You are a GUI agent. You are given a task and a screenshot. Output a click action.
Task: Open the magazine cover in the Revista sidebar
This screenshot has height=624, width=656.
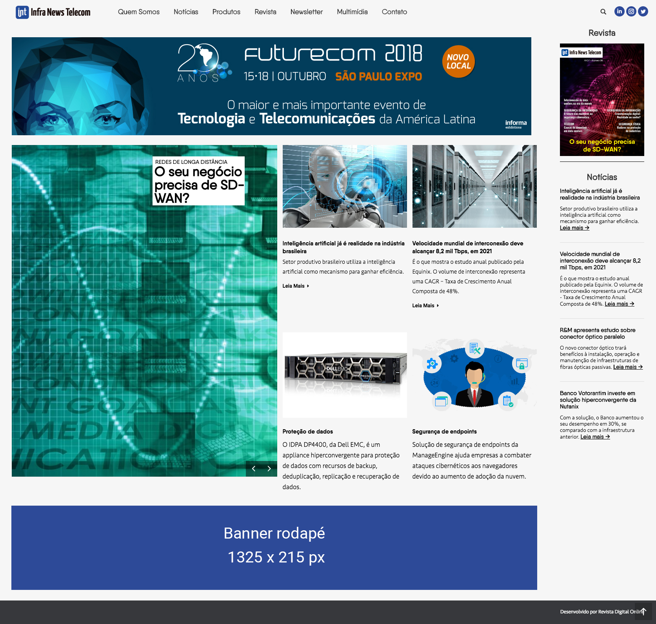(602, 100)
